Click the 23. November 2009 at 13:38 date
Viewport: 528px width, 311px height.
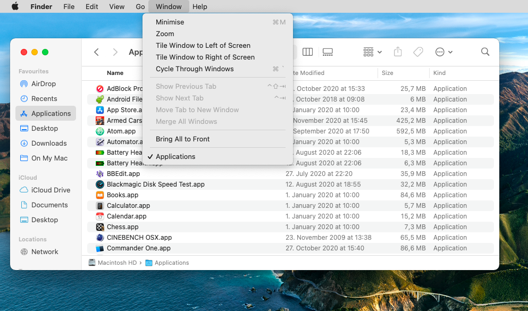click(328, 238)
